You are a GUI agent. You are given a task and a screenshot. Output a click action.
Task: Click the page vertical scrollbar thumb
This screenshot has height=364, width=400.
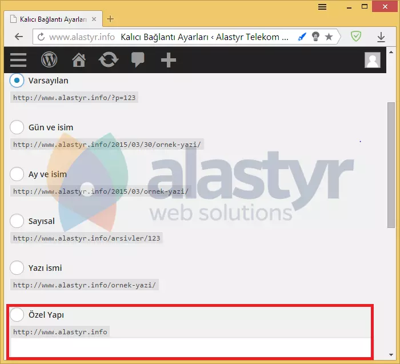pyautogui.click(x=391, y=165)
